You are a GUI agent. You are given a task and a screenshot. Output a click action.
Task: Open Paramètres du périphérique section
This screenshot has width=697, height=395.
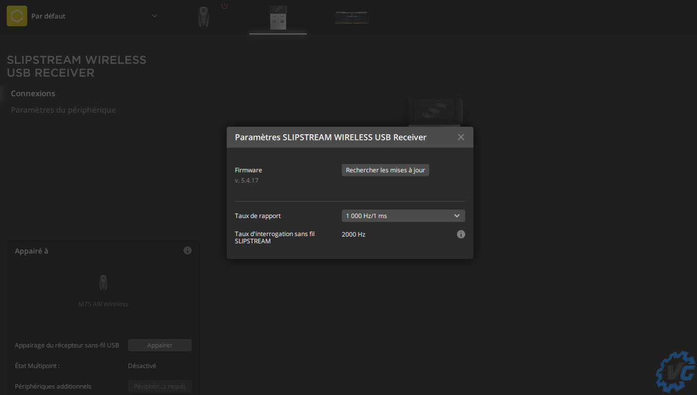pyautogui.click(x=63, y=110)
